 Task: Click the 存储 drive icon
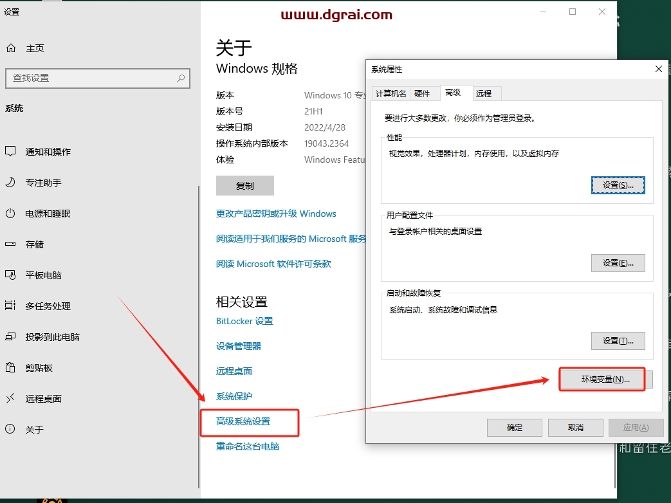[x=10, y=244]
